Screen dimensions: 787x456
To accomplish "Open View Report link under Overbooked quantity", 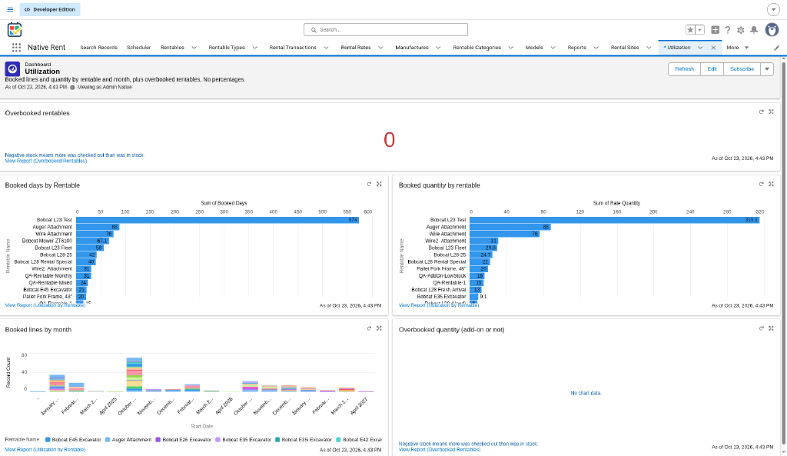I will (x=439, y=450).
